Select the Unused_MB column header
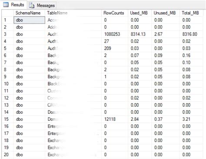The width and height of the screenshot is (206, 159). coord(166,13)
